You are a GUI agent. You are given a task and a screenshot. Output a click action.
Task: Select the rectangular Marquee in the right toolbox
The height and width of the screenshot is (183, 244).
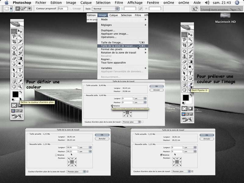pos(185,34)
